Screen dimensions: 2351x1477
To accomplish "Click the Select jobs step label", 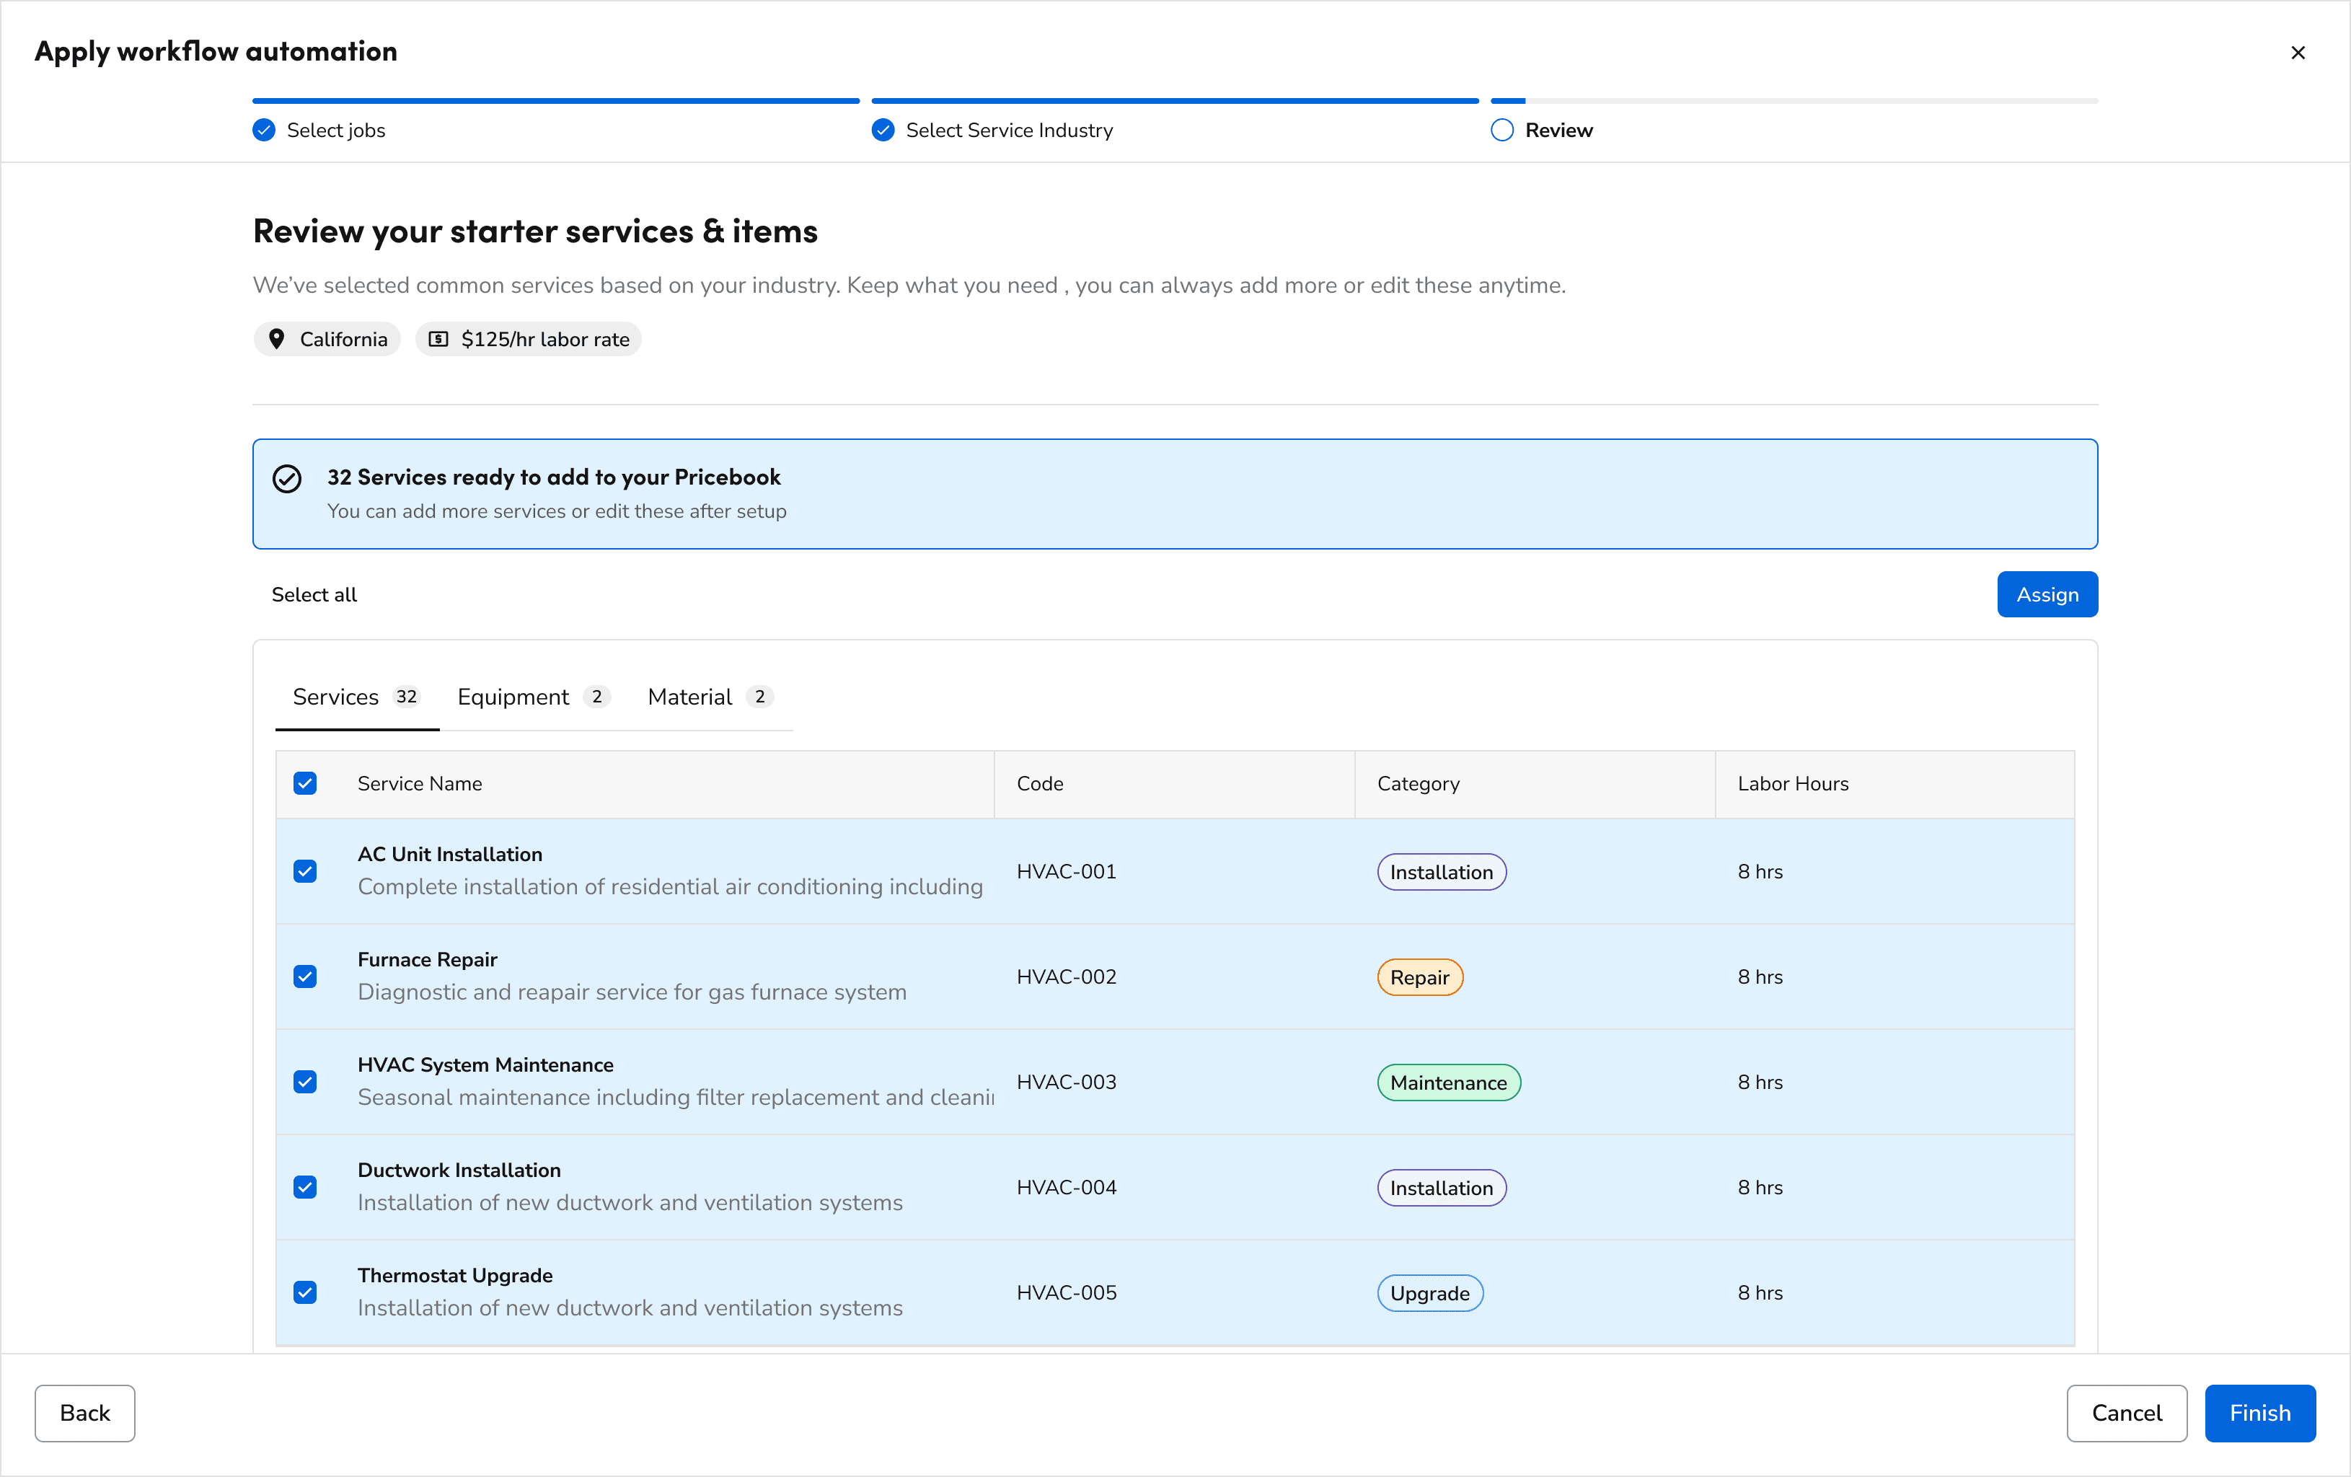I will (x=336, y=130).
